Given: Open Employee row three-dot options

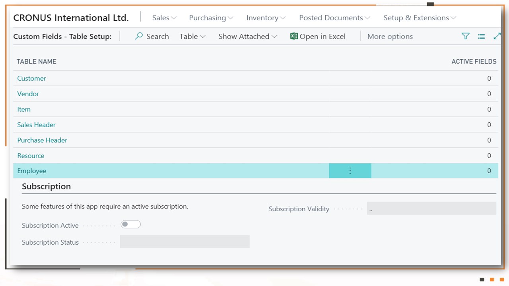Looking at the screenshot, I should 350,171.
